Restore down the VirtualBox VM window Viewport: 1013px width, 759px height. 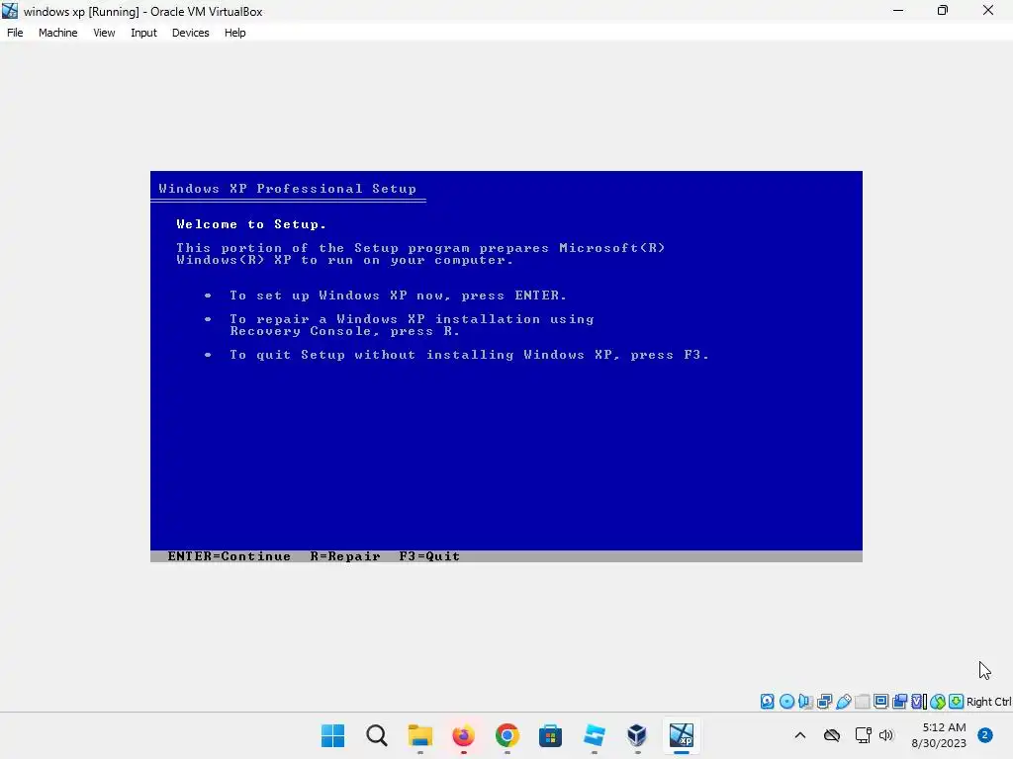pyautogui.click(x=943, y=10)
